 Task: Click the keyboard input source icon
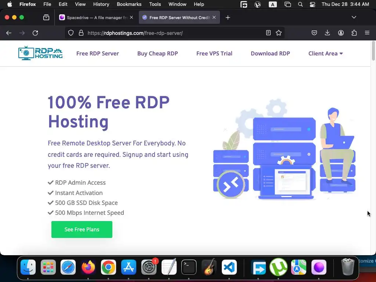[x=273, y=4]
